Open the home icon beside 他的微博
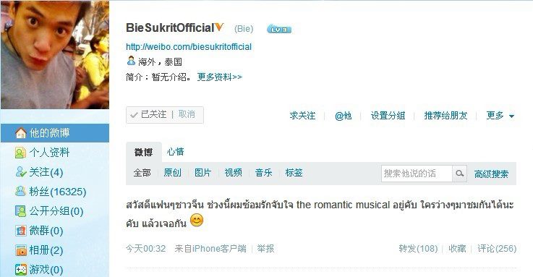The height and width of the screenshot is (277, 533). [21, 133]
